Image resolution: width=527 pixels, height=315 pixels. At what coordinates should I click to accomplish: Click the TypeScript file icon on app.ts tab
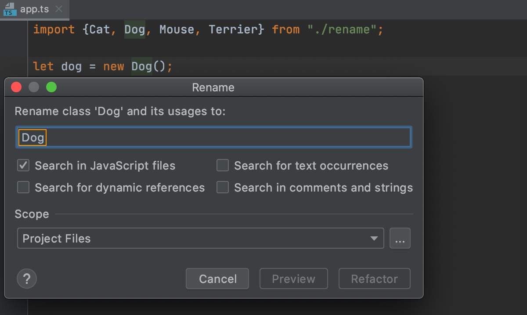coord(9,9)
